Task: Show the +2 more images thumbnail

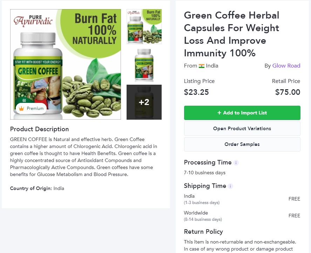Action: (x=144, y=102)
